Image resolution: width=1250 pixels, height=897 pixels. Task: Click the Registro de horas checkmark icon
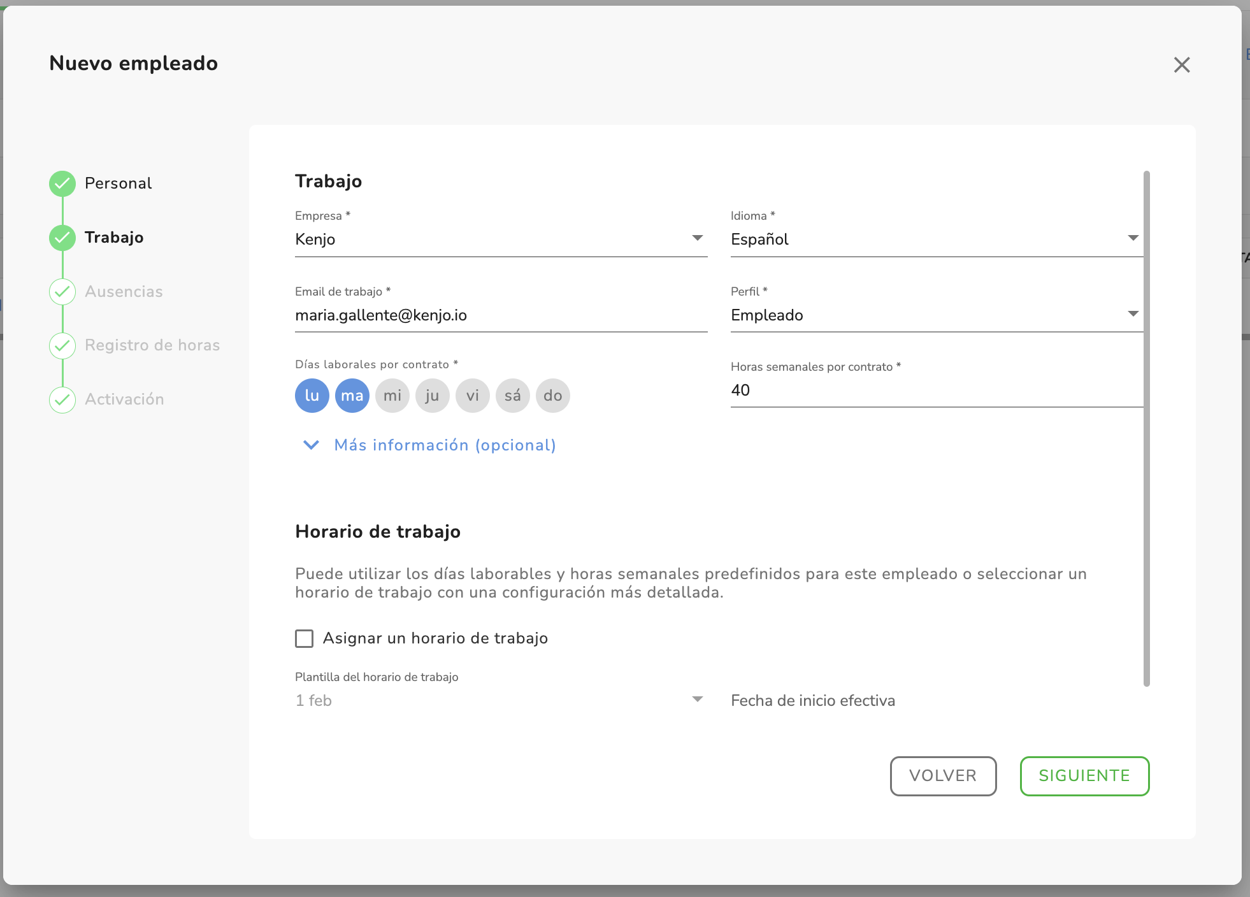click(62, 345)
